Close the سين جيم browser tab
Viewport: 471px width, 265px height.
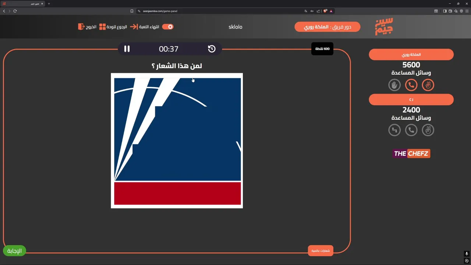pyautogui.click(x=42, y=4)
